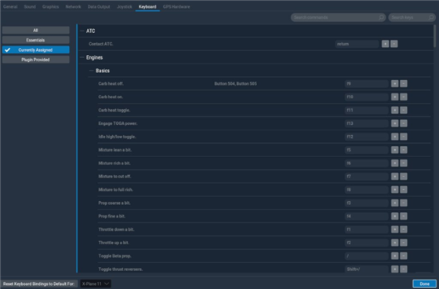Remove key binding for Mixture lean a bit
This screenshot has width=439, height=289.
point(404,150)
